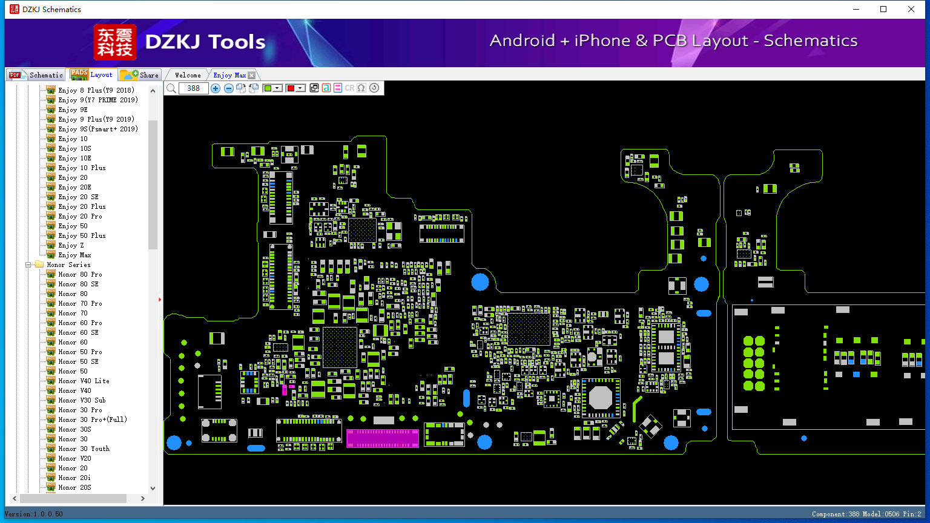The image size is (930, 523).
Task: Click the tree scrollbar down arrow
Action: pos(153,488)
